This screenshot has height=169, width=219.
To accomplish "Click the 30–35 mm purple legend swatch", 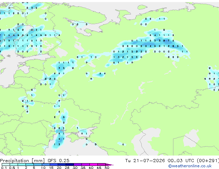I will point(78,165).
